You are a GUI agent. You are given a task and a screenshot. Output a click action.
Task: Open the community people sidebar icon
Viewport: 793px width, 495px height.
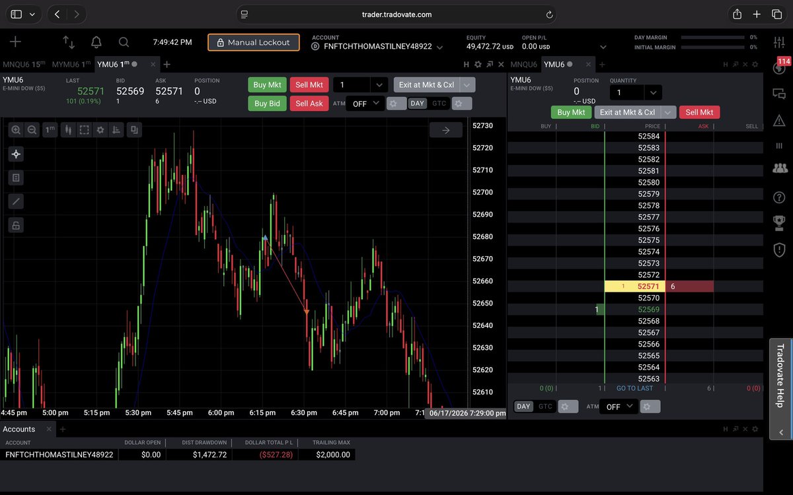point(779,168)
